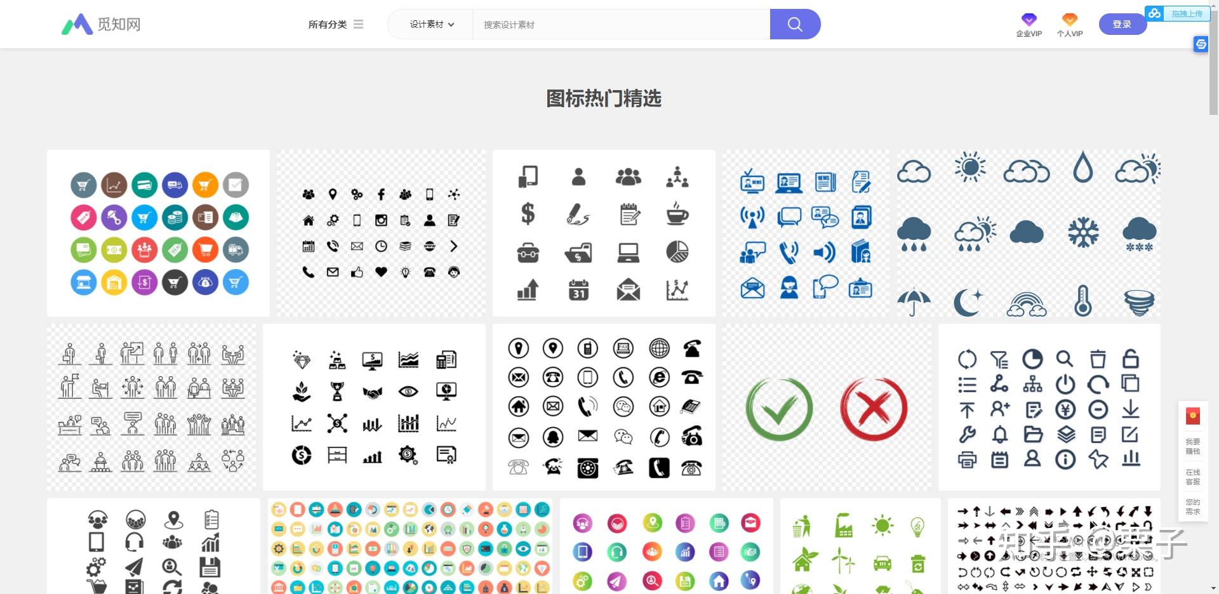Click the 觅知网 logo
The image size is (1219, 594).
[101, 24]
